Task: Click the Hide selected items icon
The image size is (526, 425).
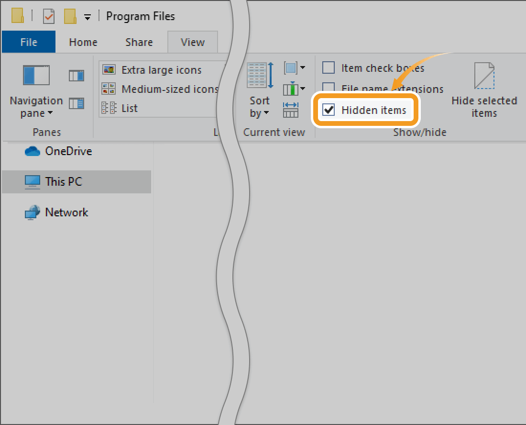Action: pyautogui.click(x=484, y=77)
